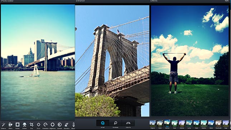Select the Original effect thumbnail
The width and height of the screenshot is (231, 130).
153,124
